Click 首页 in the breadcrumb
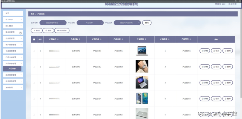The height and width of the screenshot is (119, 242). 32,14
